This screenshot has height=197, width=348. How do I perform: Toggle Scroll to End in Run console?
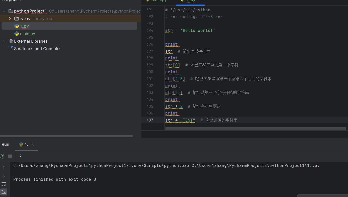(x=4, y=192)
